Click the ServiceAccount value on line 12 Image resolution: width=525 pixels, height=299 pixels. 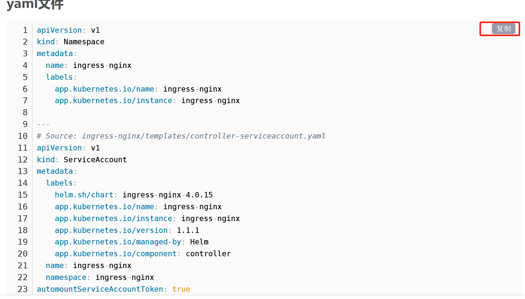(95, 160)
